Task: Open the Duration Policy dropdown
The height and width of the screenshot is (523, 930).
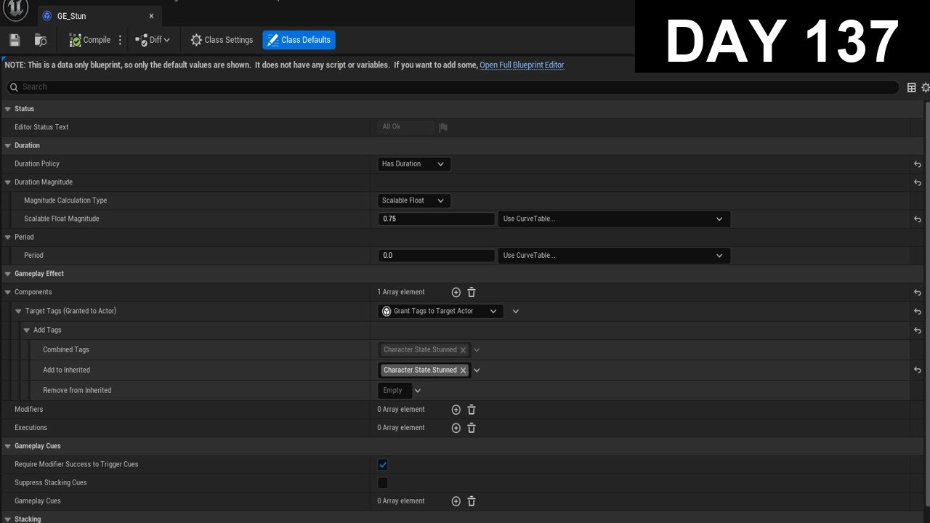Action: pos(414,164)
